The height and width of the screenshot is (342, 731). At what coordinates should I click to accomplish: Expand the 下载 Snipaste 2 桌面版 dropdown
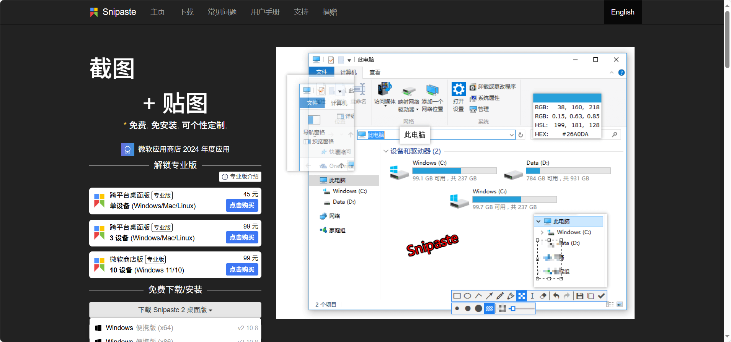coord(175,310)
